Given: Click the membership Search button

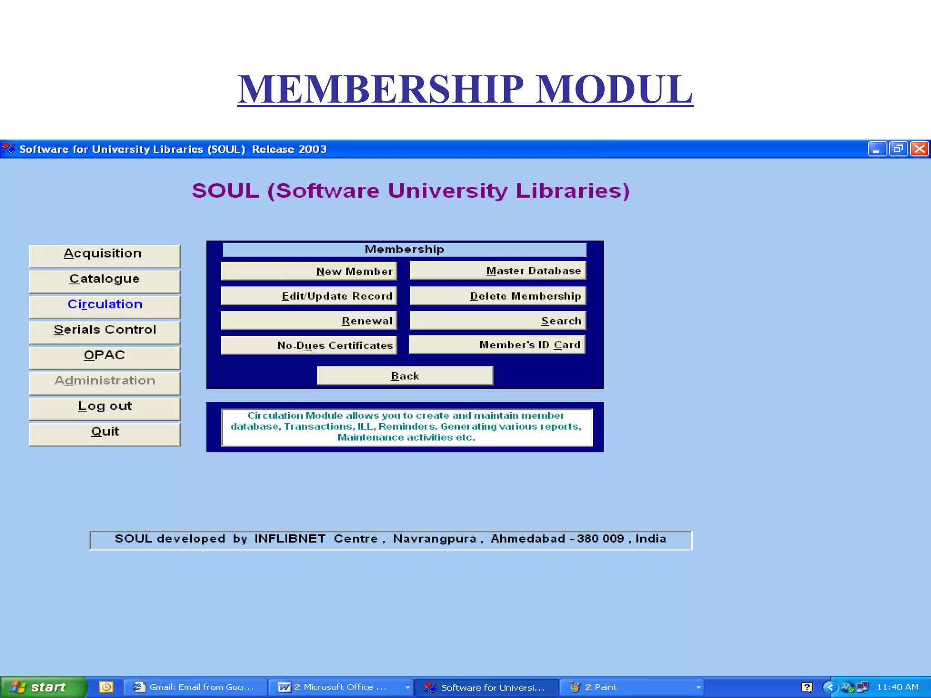Looking at the screenshot, I should [x=498, y=320].
